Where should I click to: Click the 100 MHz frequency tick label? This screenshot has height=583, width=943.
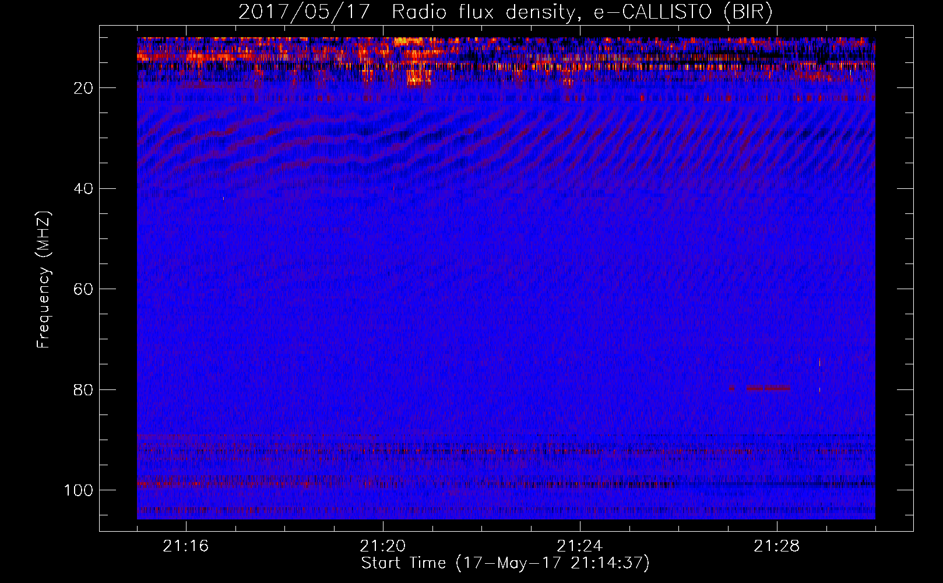pyautogui.click(x=79, y=490)
